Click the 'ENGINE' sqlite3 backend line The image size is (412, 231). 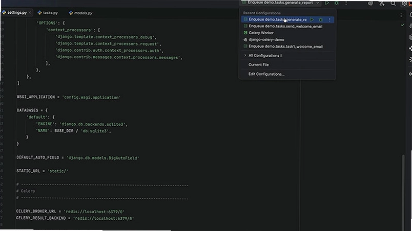(81, 124)
